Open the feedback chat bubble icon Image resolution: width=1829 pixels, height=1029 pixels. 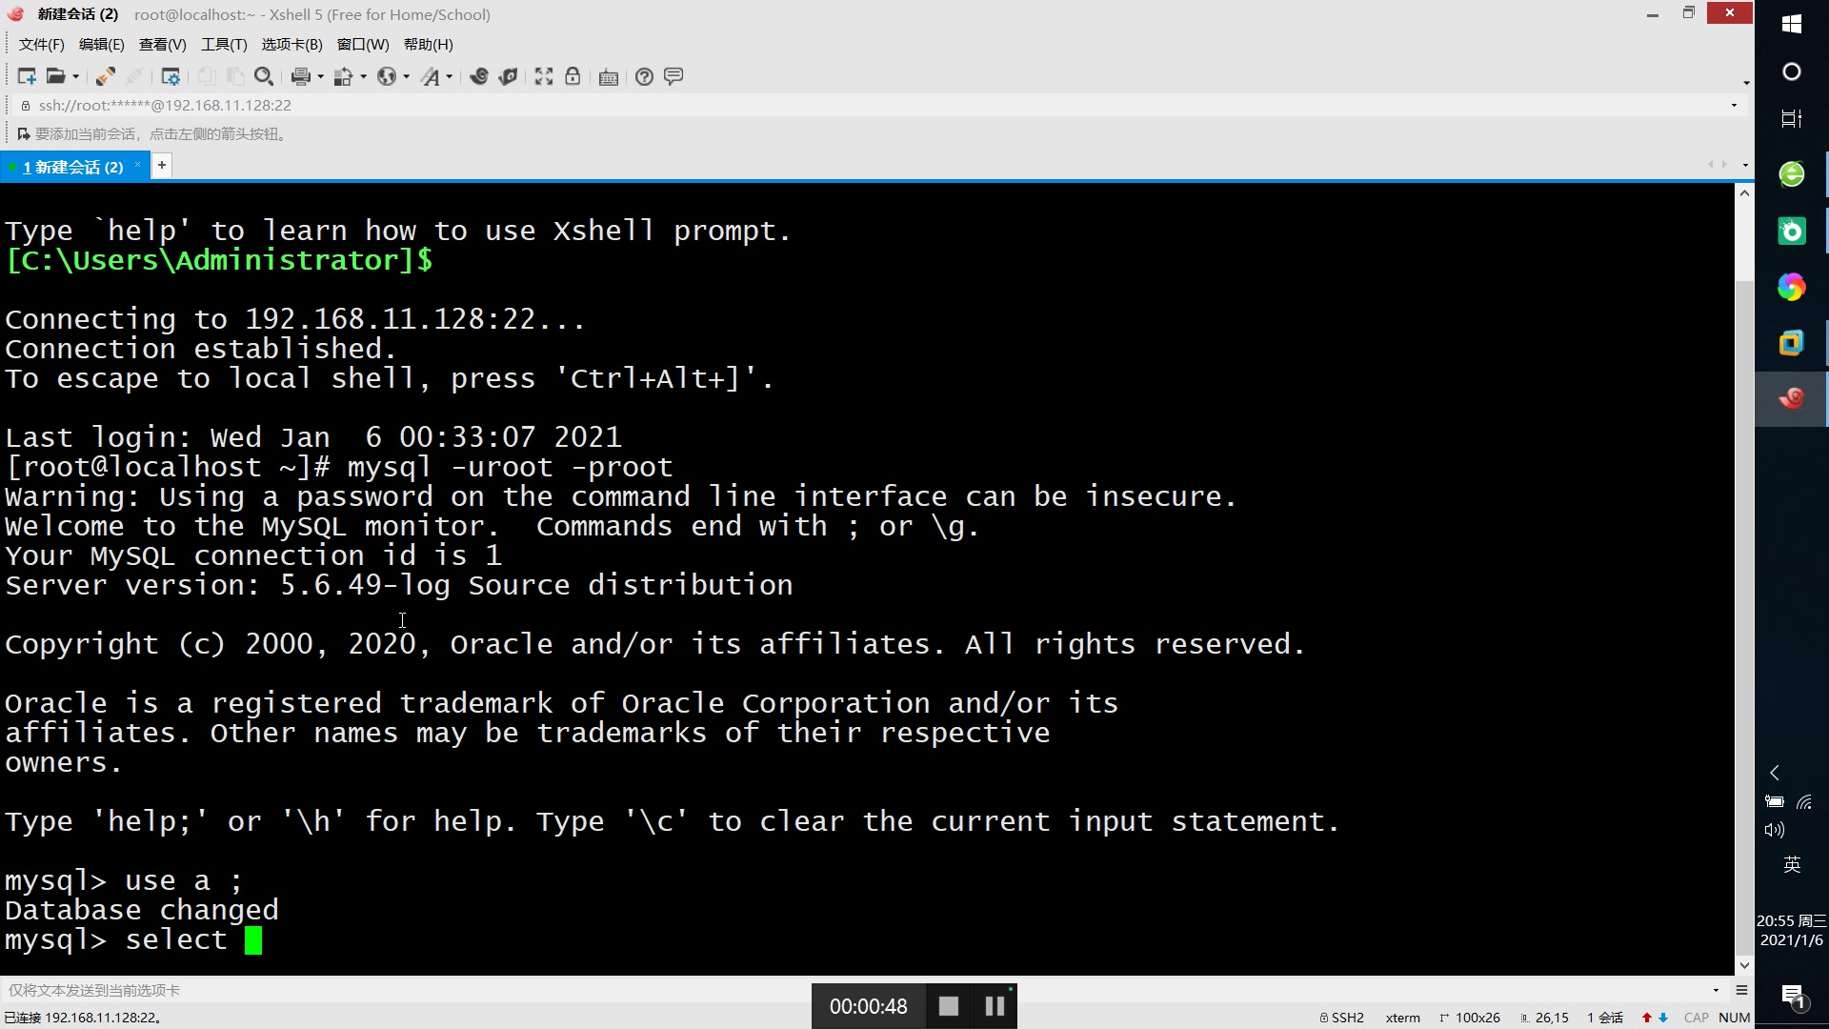pos(673,76)
